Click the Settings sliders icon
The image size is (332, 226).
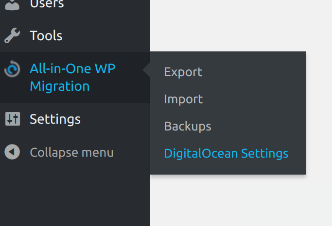click(12, 119)
